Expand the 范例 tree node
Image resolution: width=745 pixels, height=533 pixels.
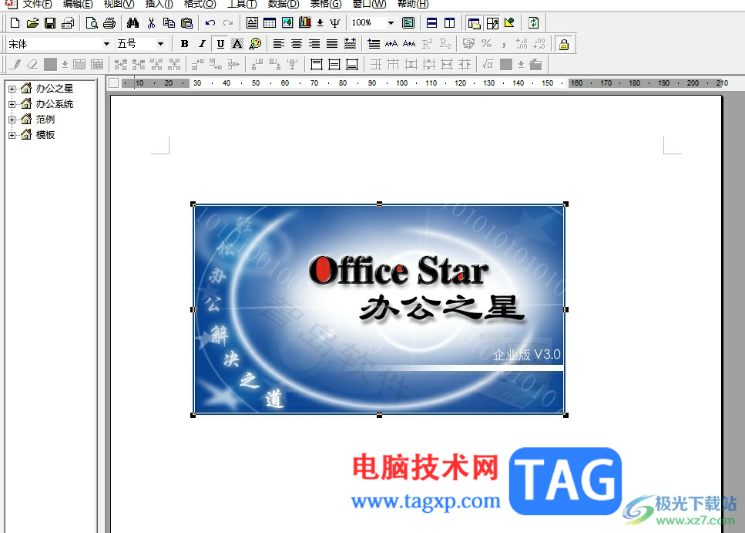(x=12, y=120)
